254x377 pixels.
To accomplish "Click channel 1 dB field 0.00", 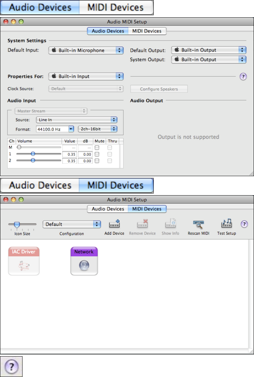I will 85,154.
